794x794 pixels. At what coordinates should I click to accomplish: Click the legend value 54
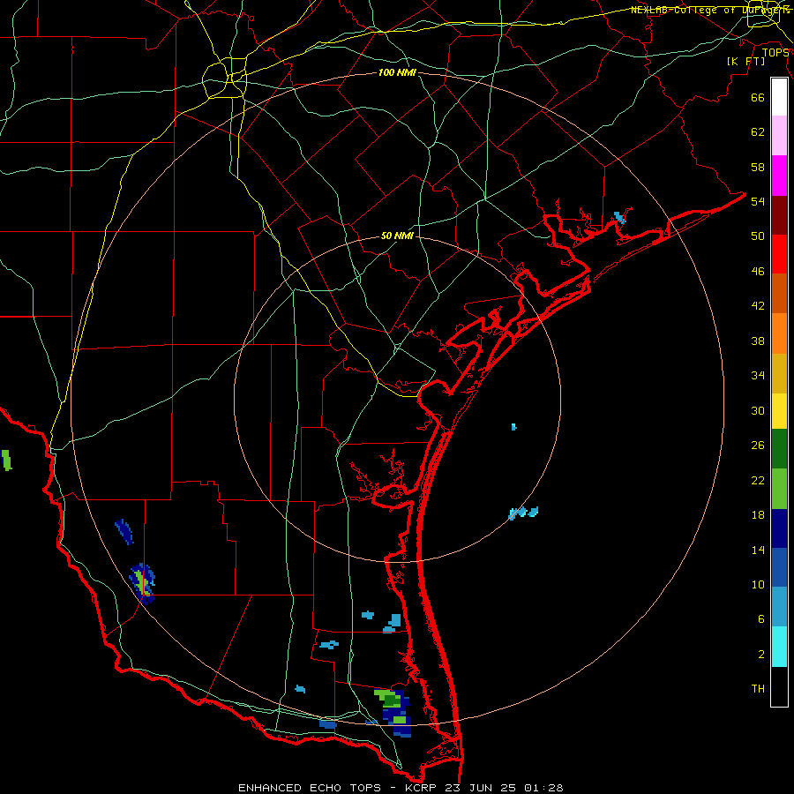pyautogui.click(x=758, y=201)
